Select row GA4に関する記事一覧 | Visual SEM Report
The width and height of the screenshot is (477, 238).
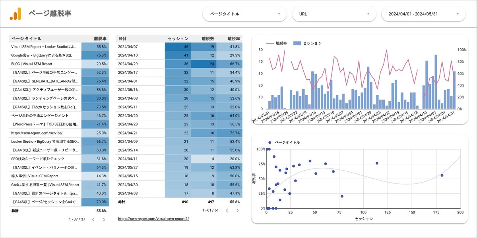pos(59,184)
